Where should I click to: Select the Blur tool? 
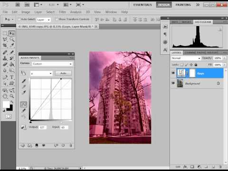(x=5, y=70)
